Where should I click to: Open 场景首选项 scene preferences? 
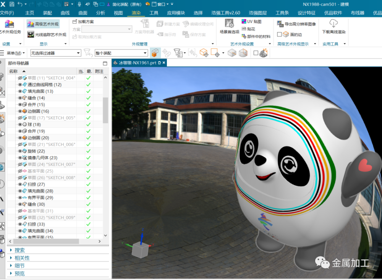click(229, 27)
